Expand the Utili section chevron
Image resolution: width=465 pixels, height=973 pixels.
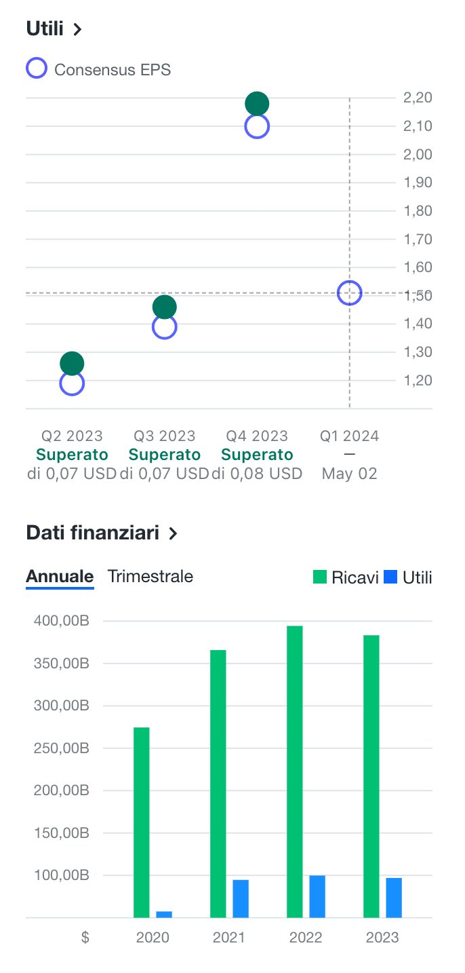pyautogui.click(x=77, y=29)
